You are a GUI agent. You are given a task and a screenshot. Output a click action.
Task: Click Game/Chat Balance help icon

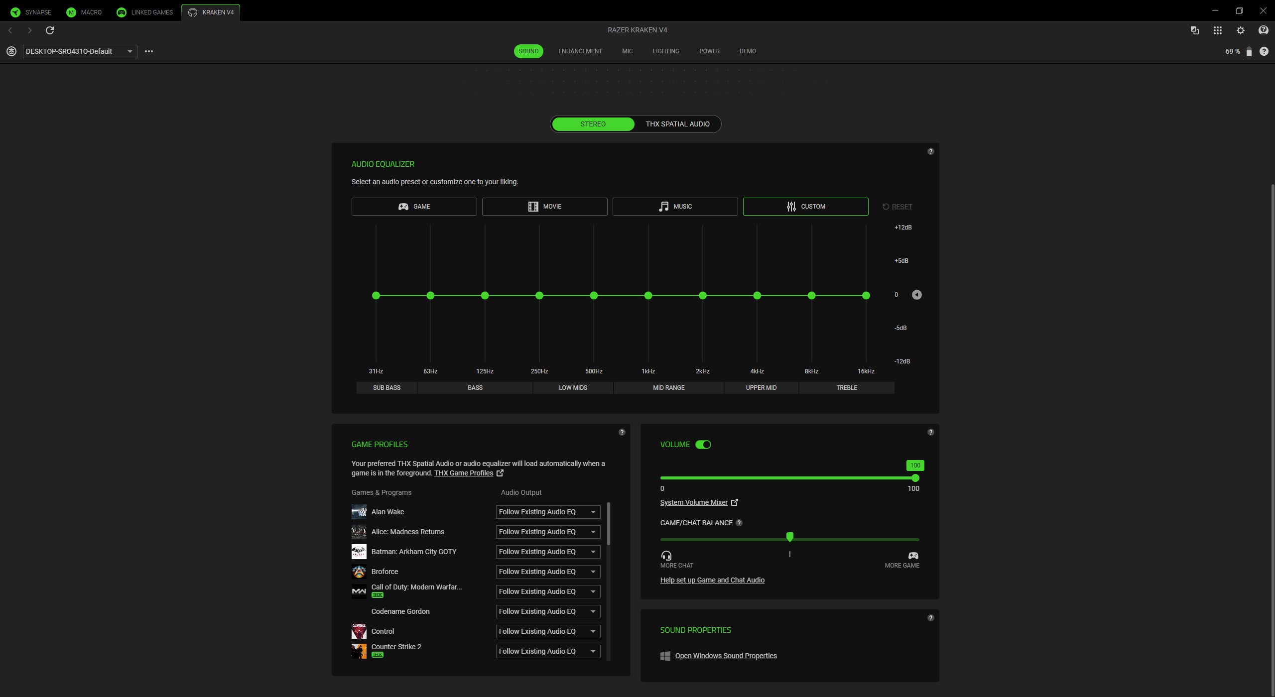tap(739, 523)
